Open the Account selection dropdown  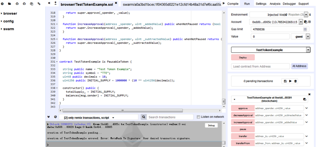click(301, 22)
